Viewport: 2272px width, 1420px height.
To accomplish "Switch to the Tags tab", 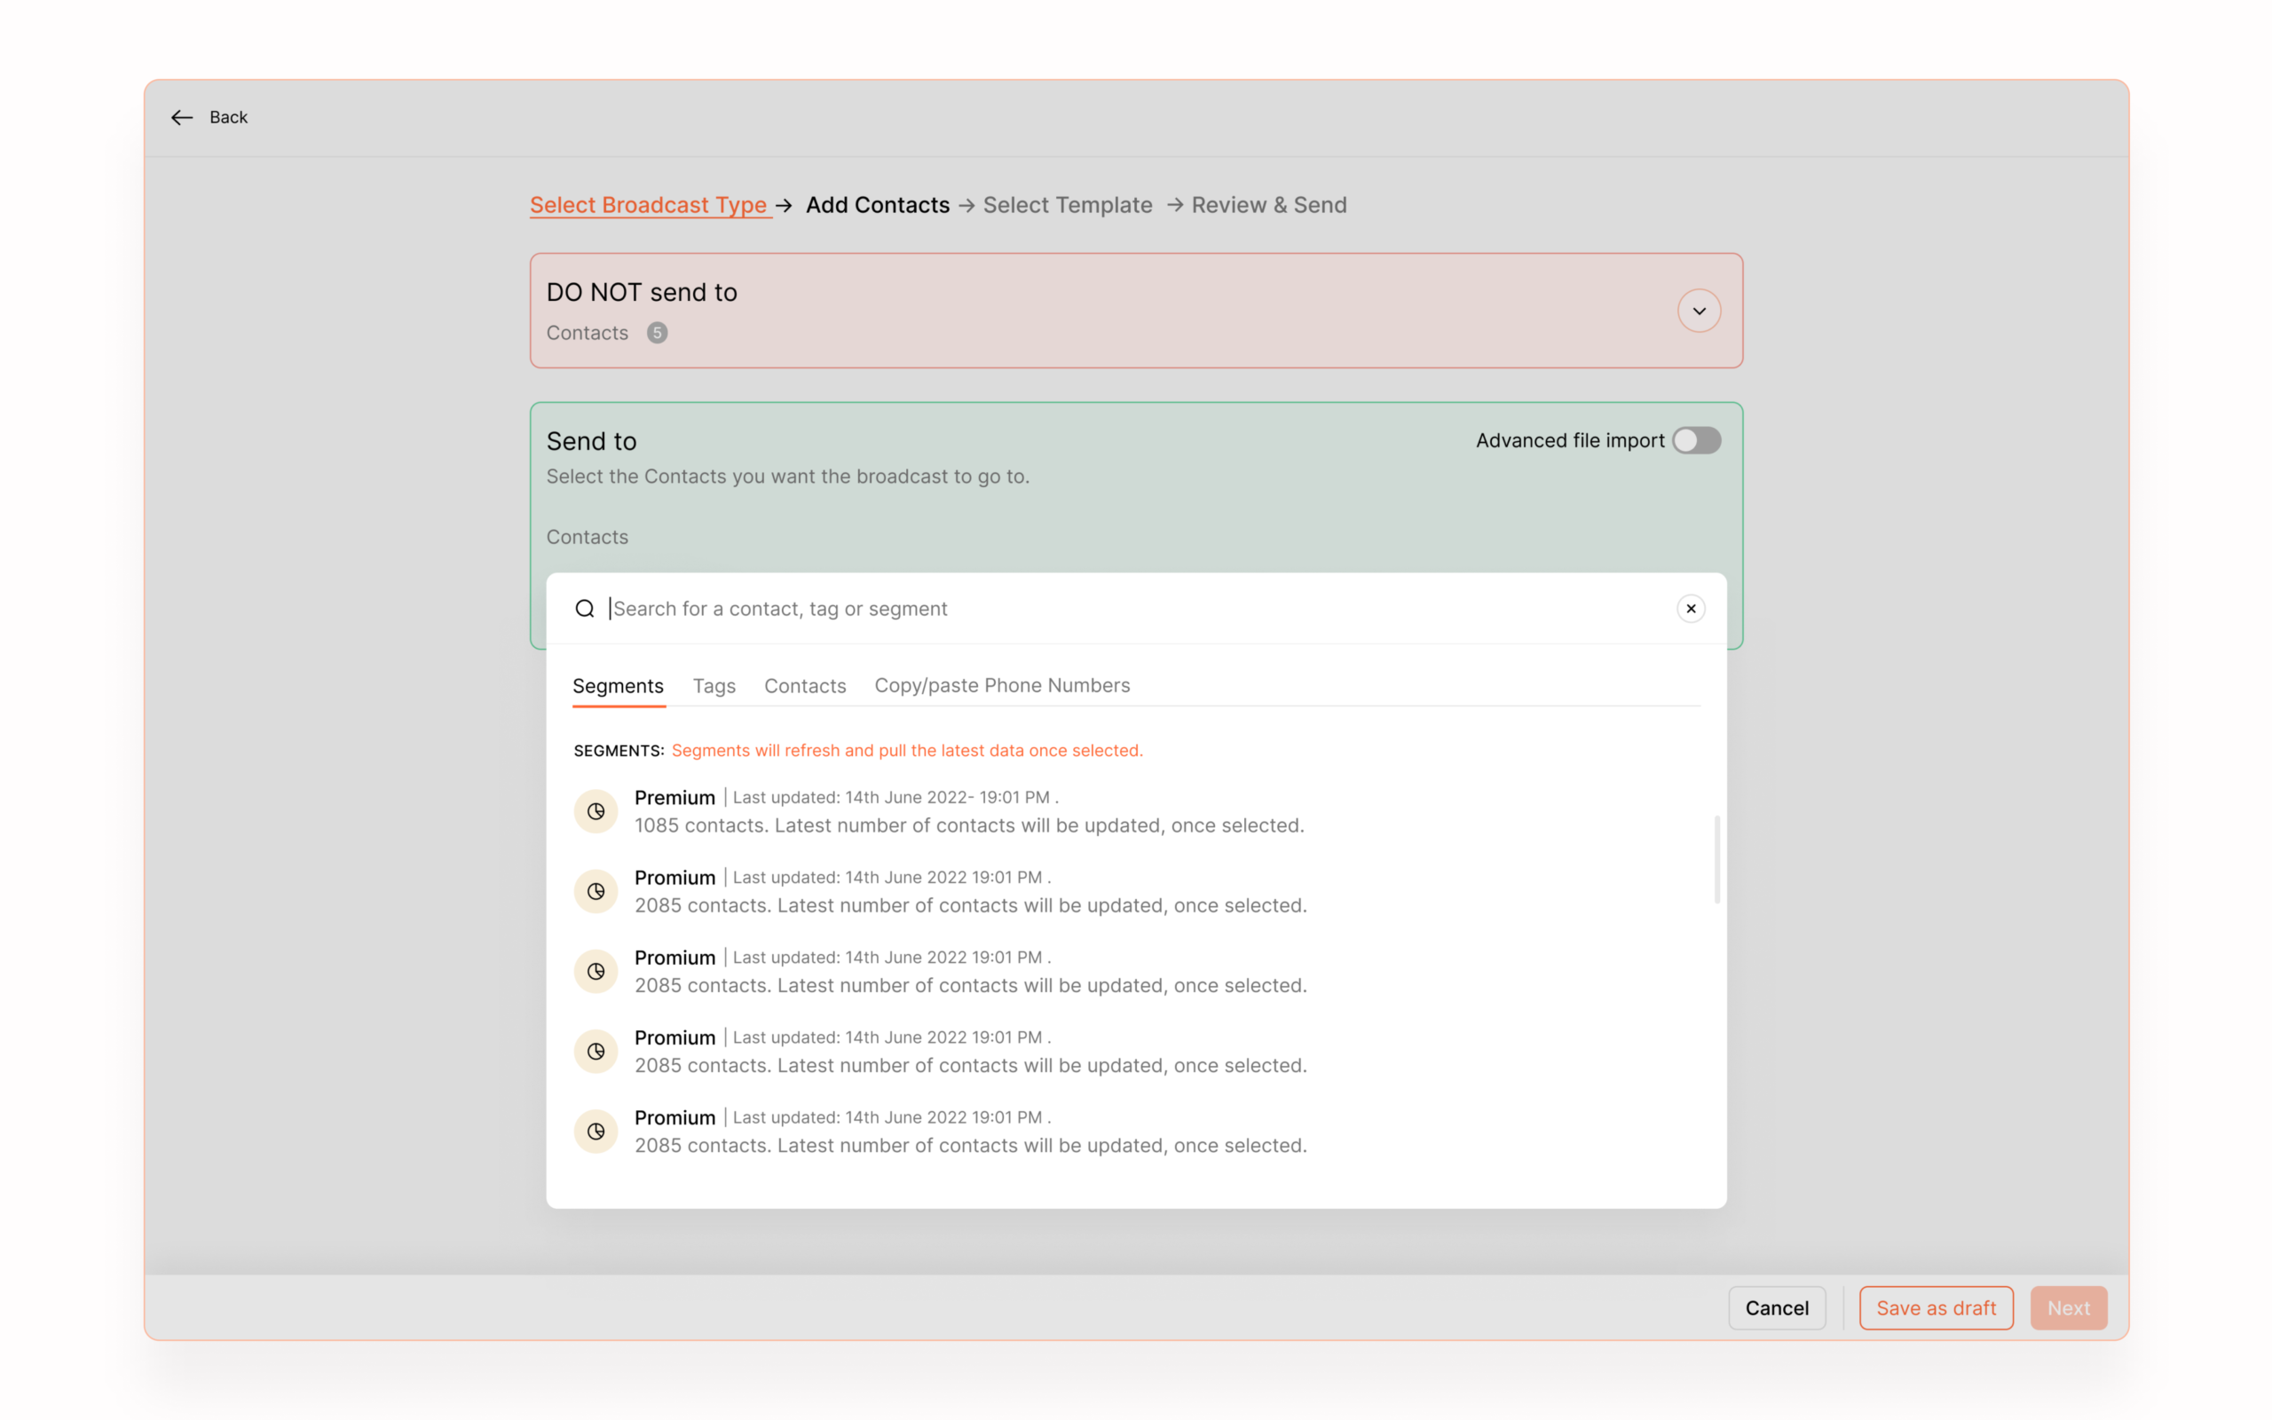I will (714, 685).
